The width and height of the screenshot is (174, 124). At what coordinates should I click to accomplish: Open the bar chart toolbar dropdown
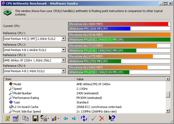click(58, 119)
